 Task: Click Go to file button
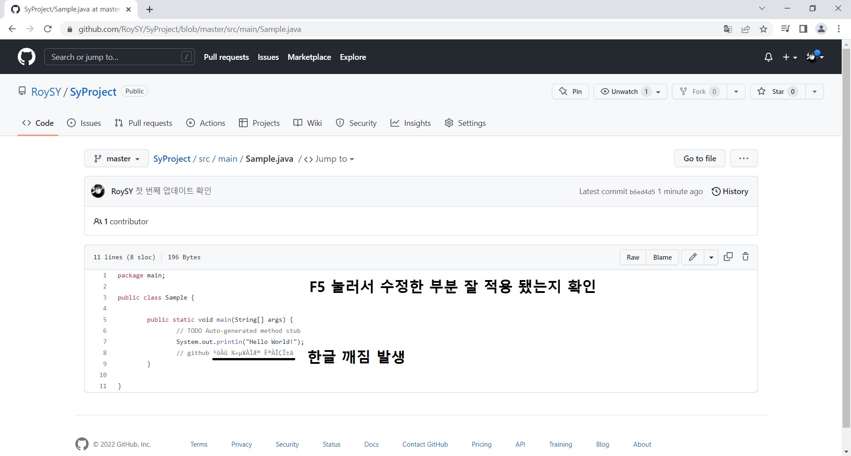[x=699, y=158]
